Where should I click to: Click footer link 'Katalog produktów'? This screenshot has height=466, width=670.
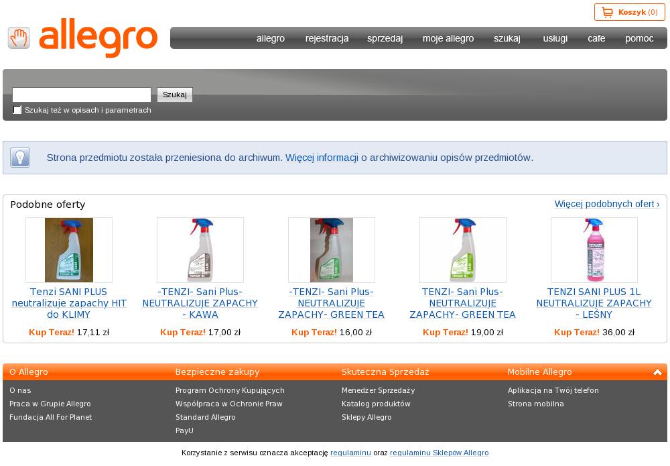click(x=376, y=404)
